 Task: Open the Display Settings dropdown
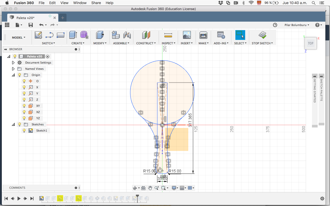point(175,188)
